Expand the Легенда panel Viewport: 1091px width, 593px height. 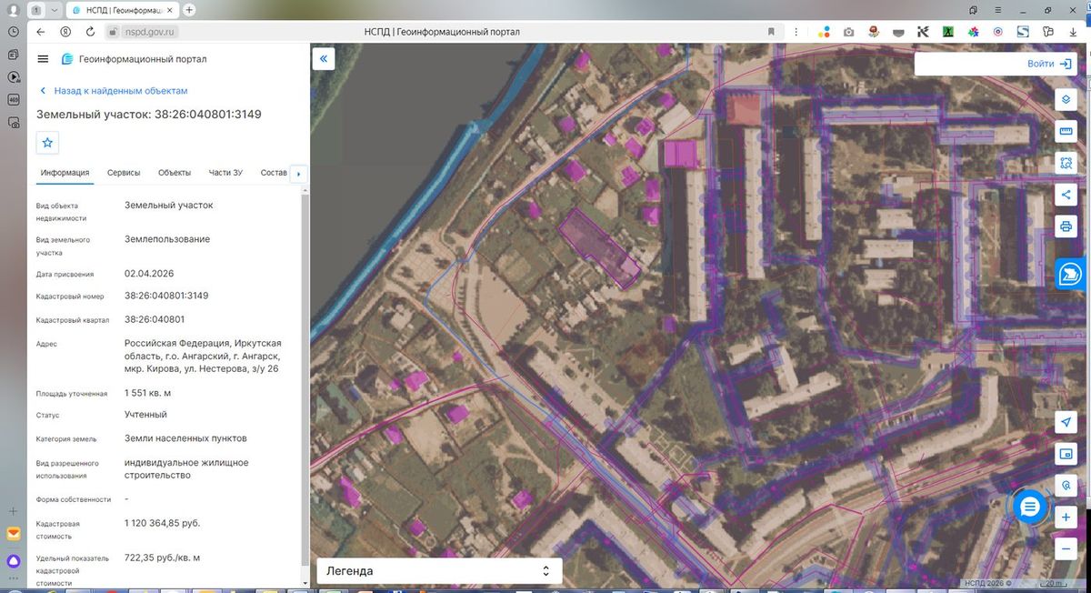click(x=438, y=571)
